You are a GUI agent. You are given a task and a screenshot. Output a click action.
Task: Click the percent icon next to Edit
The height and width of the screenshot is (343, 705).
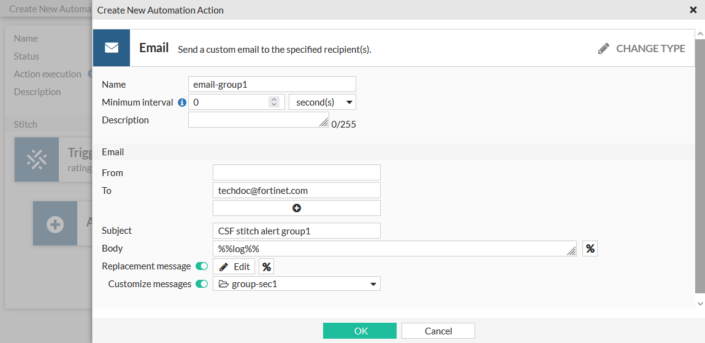coord(266,266)
